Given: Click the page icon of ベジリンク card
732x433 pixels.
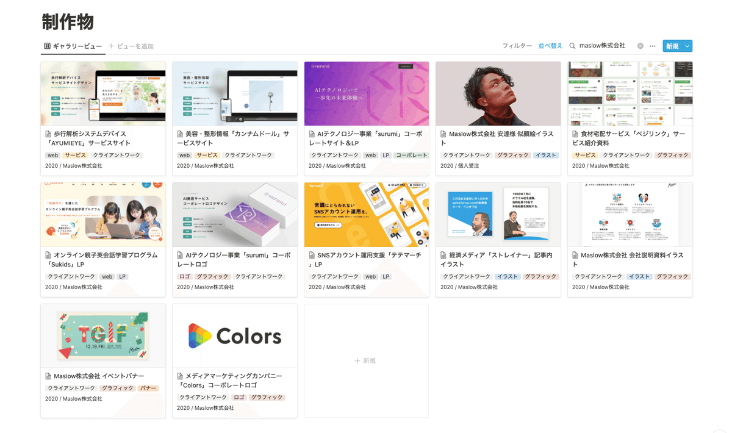Looking at the screenshot, I should [576, 134].
